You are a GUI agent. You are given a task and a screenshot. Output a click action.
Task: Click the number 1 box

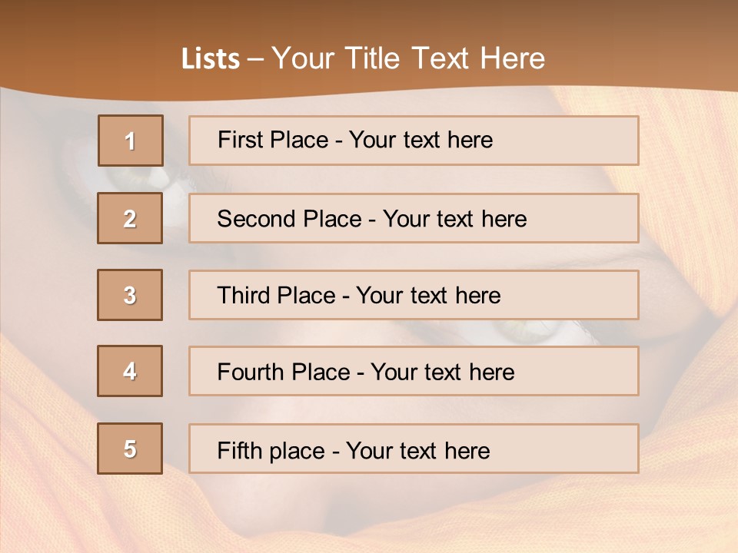point(131,141)
